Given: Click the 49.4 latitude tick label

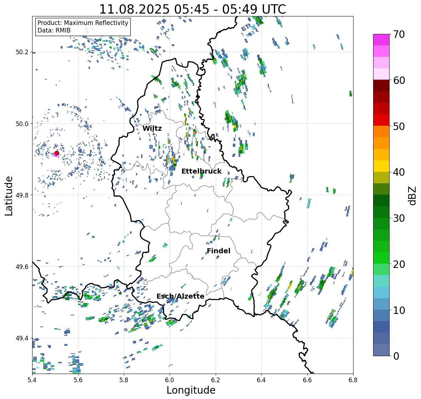Looking at the screenshot, I should [22, 338].
